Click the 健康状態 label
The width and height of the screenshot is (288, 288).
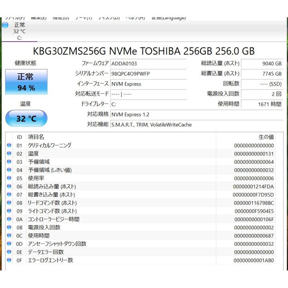coord(25,63)
